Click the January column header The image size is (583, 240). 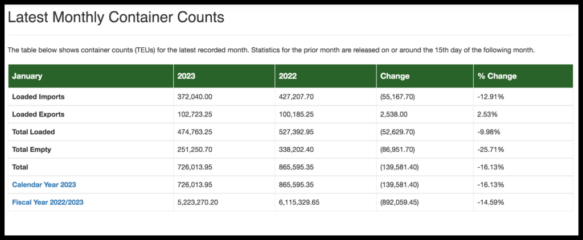coord(27,76)
